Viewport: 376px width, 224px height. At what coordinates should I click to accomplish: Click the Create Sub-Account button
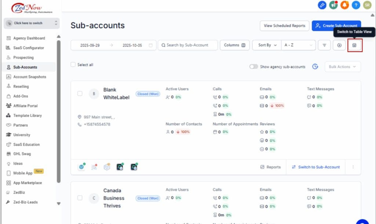336,26
